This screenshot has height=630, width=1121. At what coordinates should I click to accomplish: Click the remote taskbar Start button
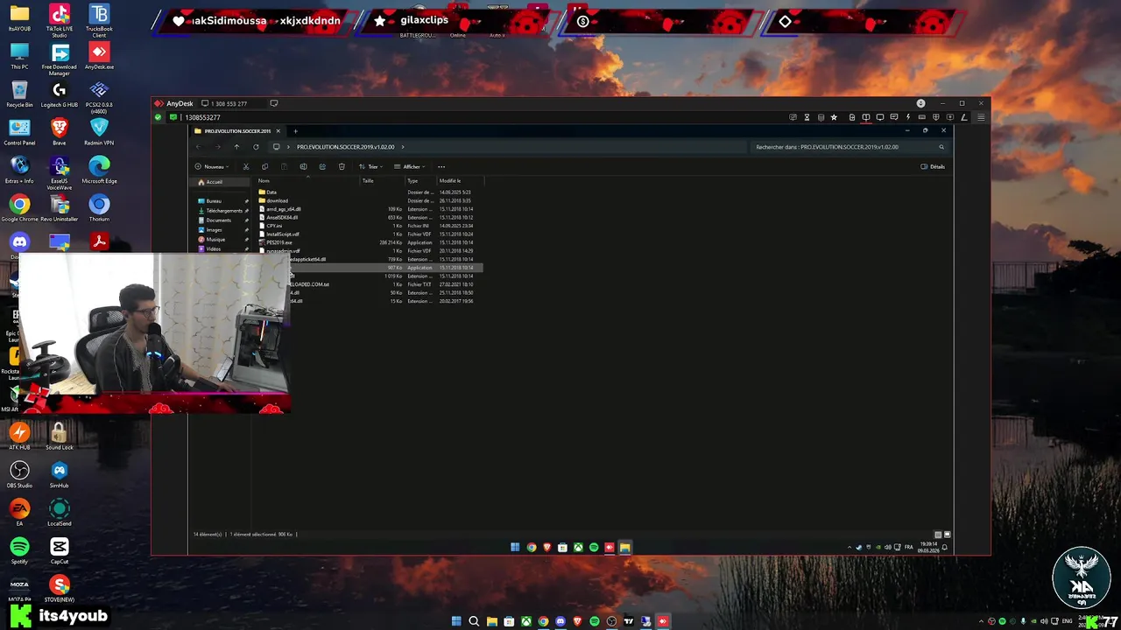tap(515, 548)
